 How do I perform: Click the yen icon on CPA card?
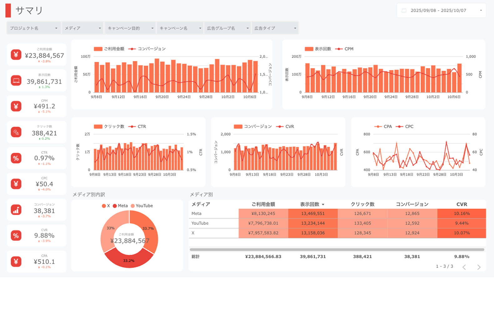[x=16, y=261]
